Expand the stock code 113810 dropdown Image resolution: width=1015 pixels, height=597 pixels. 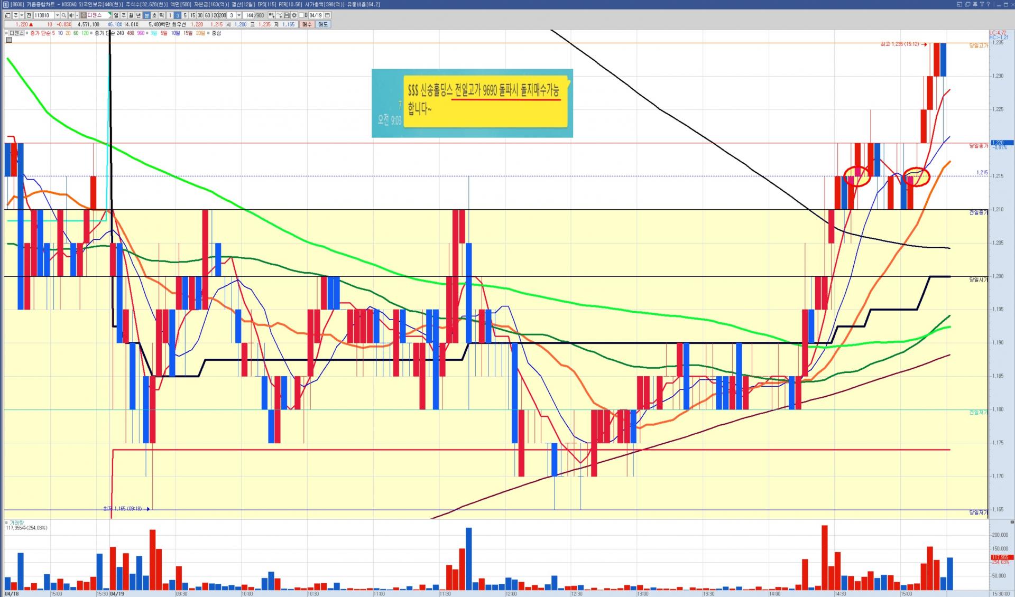click(x=57, y=15)
